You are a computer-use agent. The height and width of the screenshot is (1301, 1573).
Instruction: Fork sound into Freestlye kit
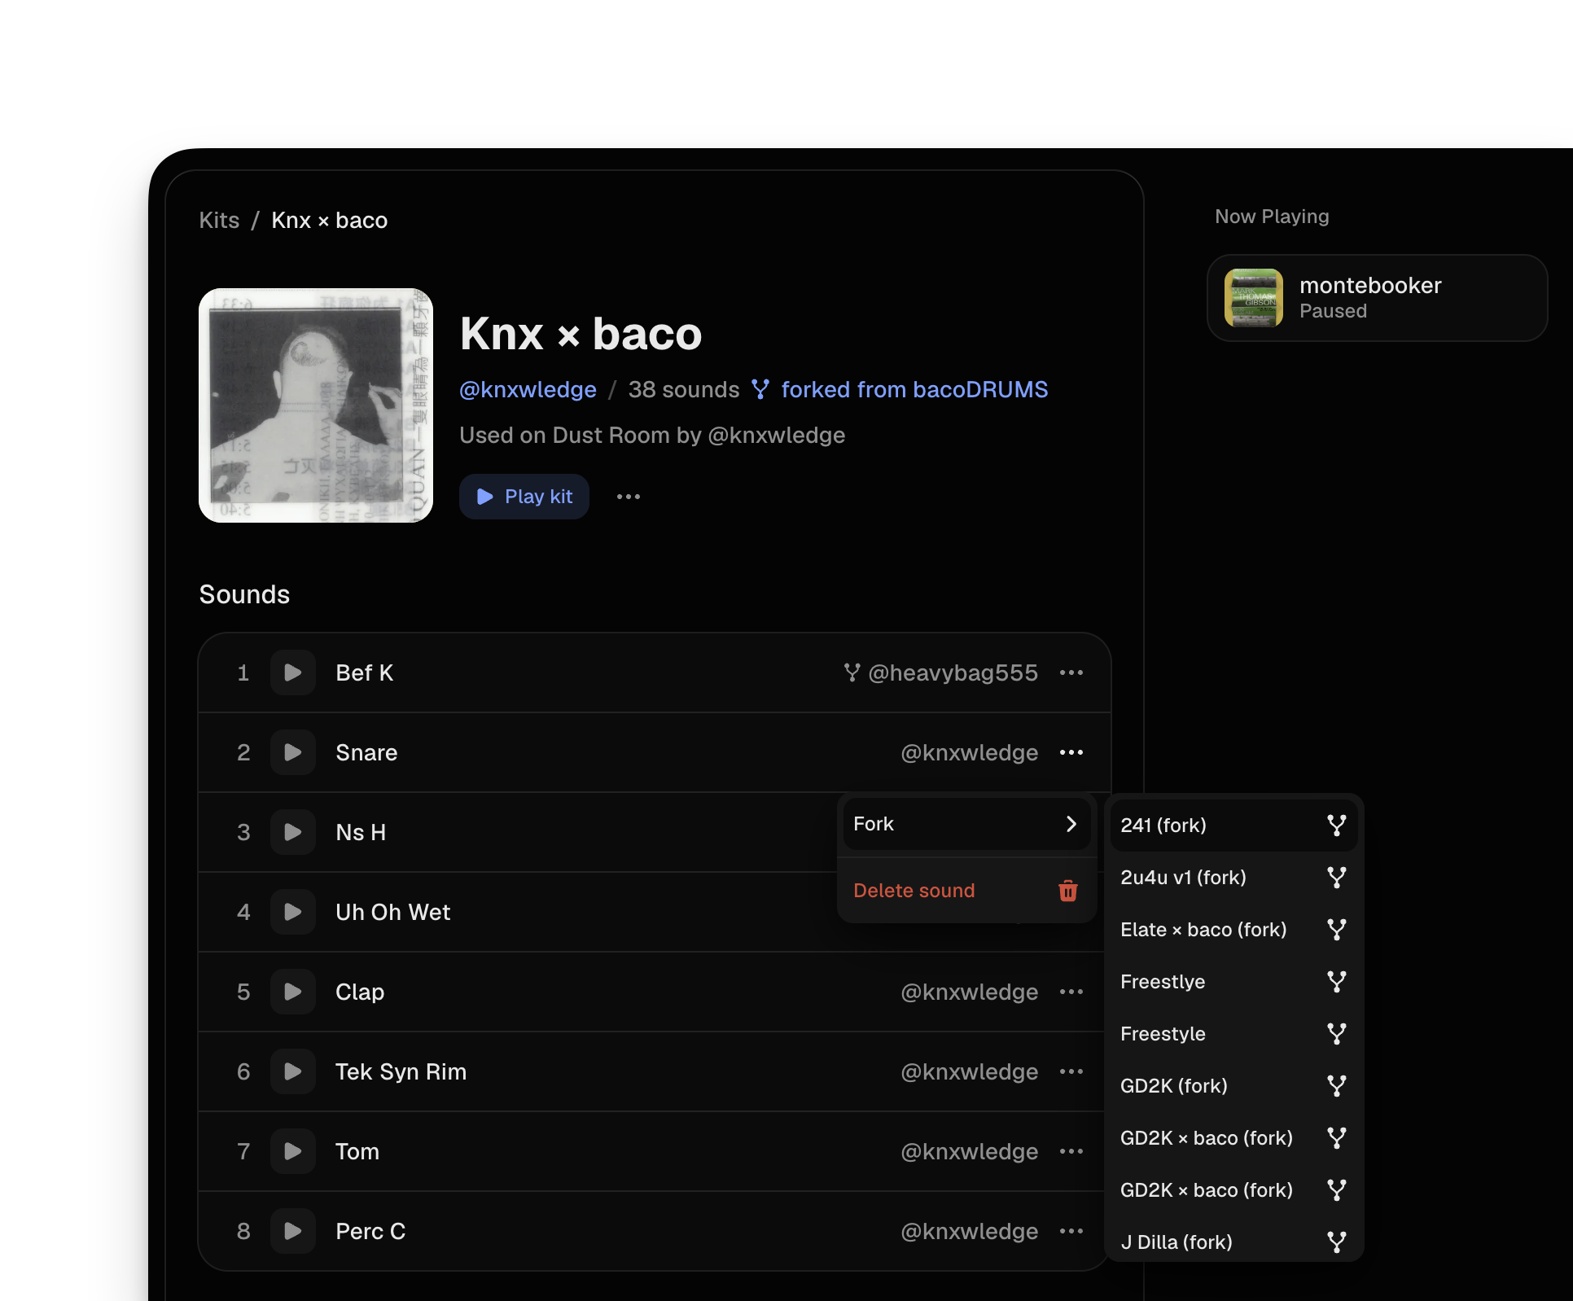coord(1233,982)
